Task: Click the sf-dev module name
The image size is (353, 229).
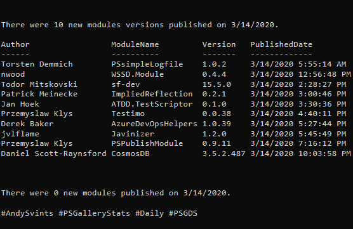Action: (x=126, y=84)
